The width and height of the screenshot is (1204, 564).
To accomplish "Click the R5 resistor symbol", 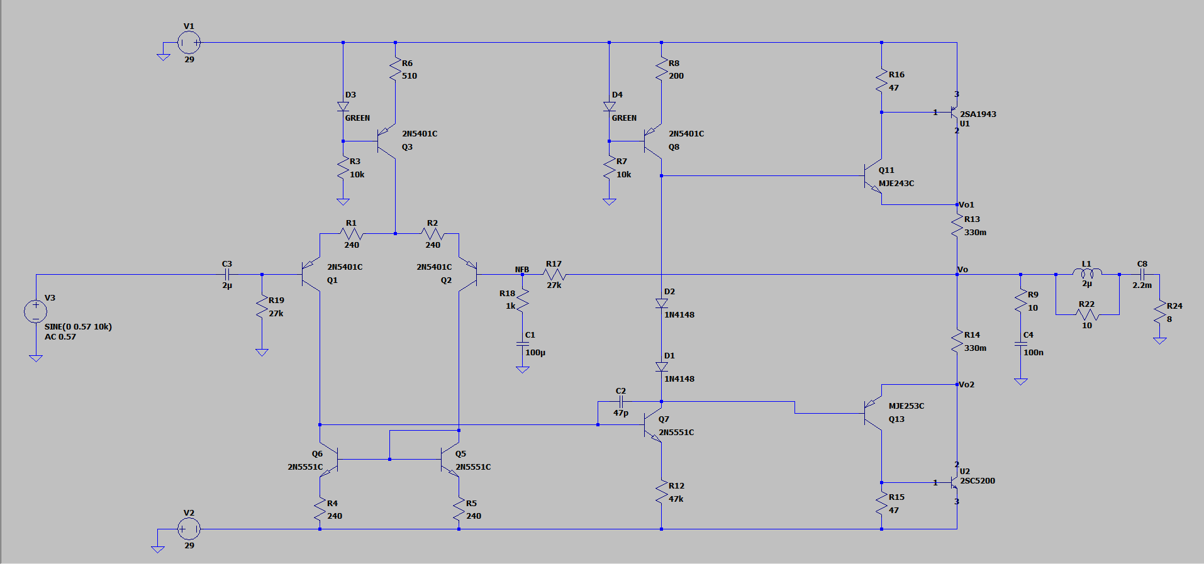I will pyautogui.click(x=459, y=509).
